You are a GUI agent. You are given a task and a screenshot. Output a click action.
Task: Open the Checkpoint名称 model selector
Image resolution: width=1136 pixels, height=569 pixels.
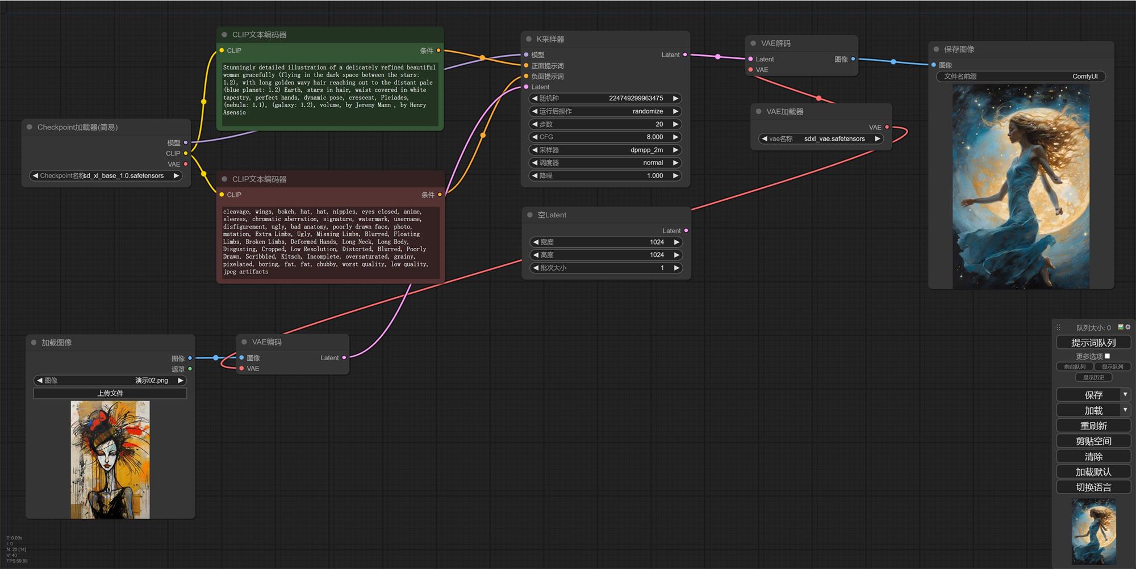106,176
